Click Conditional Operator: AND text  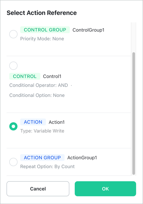click(x=39, y=85)
